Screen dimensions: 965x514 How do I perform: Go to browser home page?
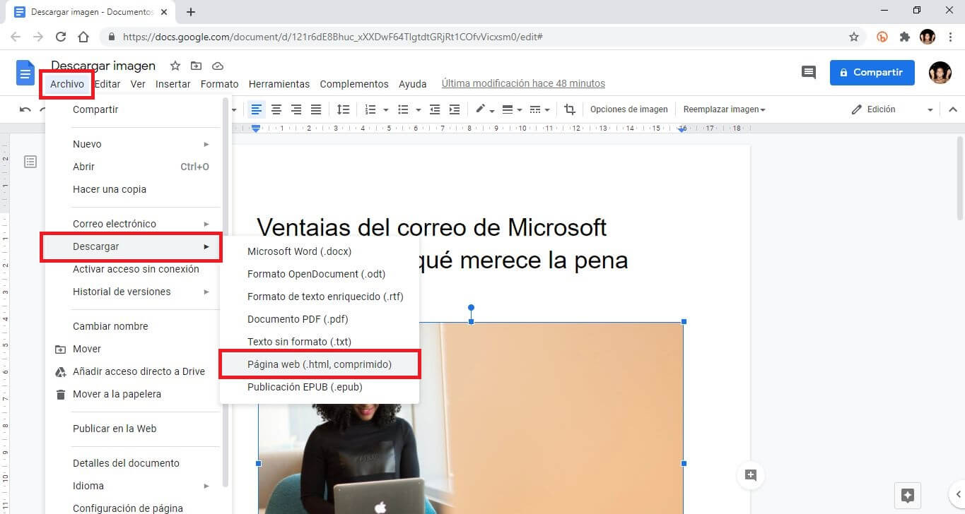click(83, 37)
